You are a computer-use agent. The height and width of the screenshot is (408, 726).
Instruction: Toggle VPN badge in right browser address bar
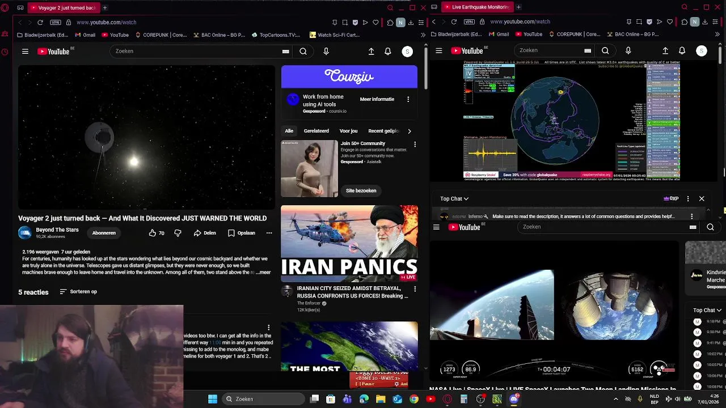click(469, 22)
